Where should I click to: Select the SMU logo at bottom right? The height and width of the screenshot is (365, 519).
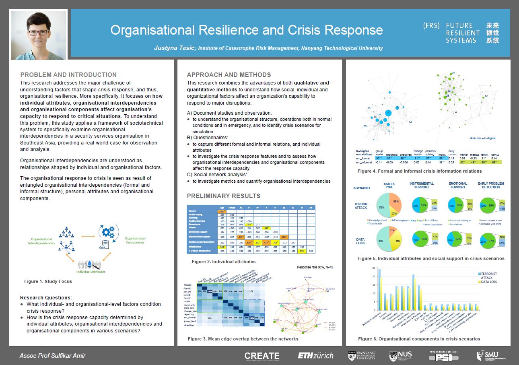click(491, 356)
